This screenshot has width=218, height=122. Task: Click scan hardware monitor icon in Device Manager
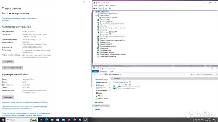click(x=110, y=8)
